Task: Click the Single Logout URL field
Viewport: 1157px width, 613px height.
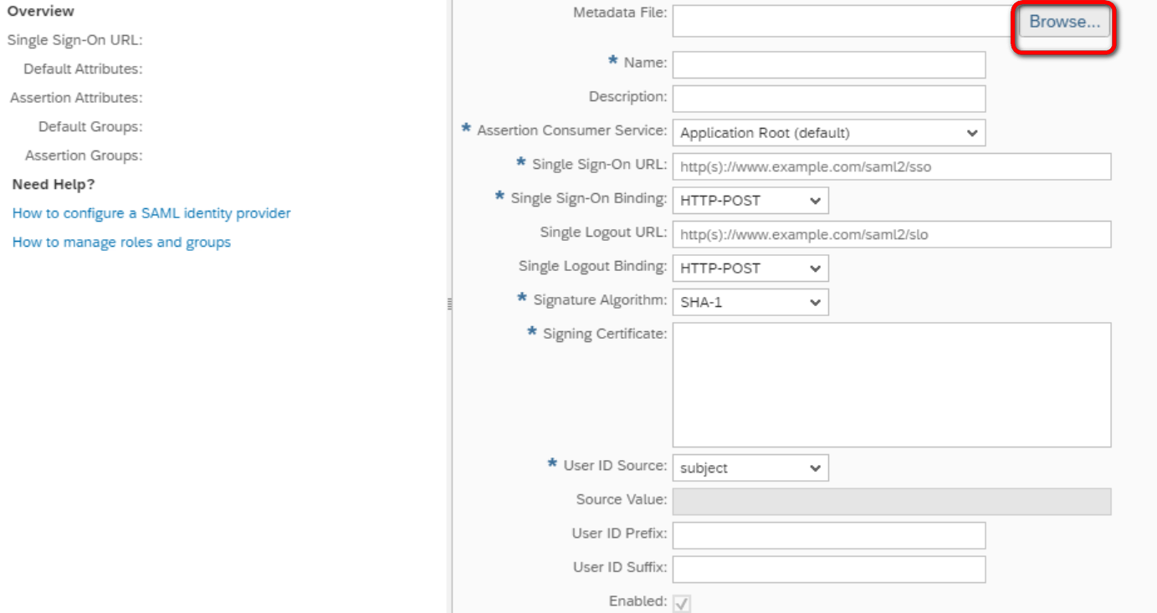Action: click(x=891, y=235)
